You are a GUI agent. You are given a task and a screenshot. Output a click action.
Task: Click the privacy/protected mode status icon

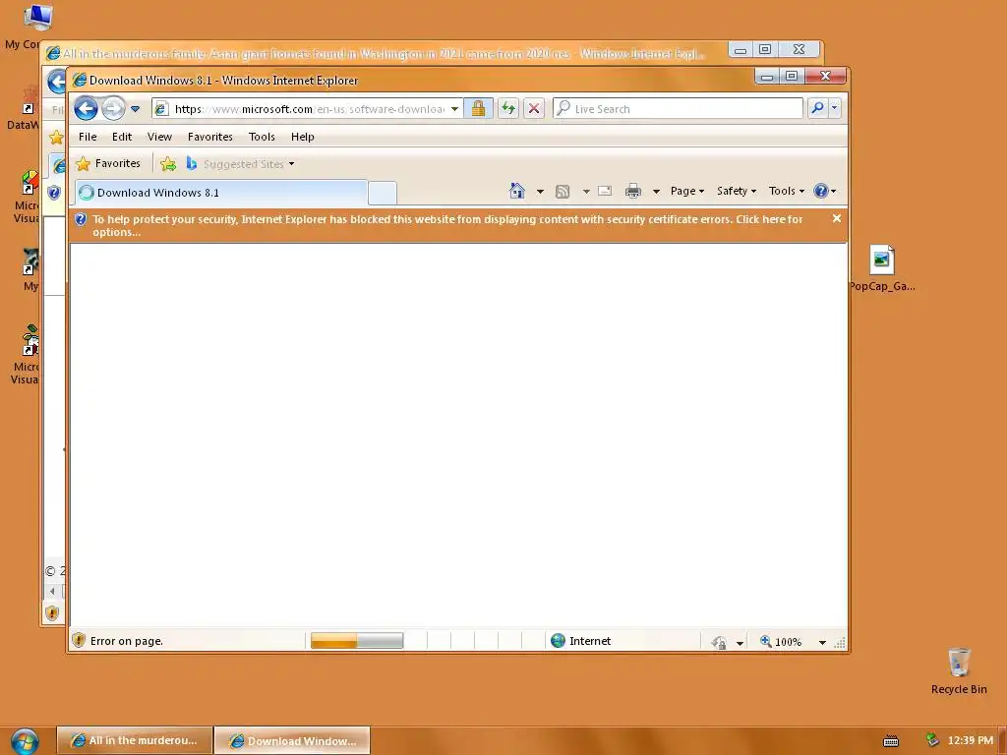pyautogui.click(x=719, y=641)
